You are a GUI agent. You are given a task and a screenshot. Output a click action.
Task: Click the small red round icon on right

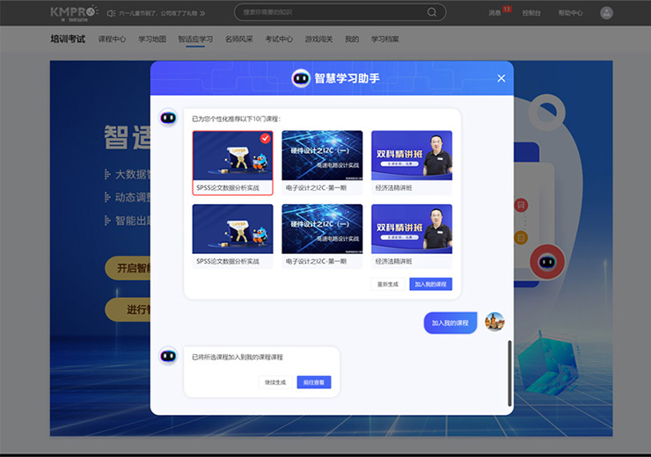pos(521,205)
